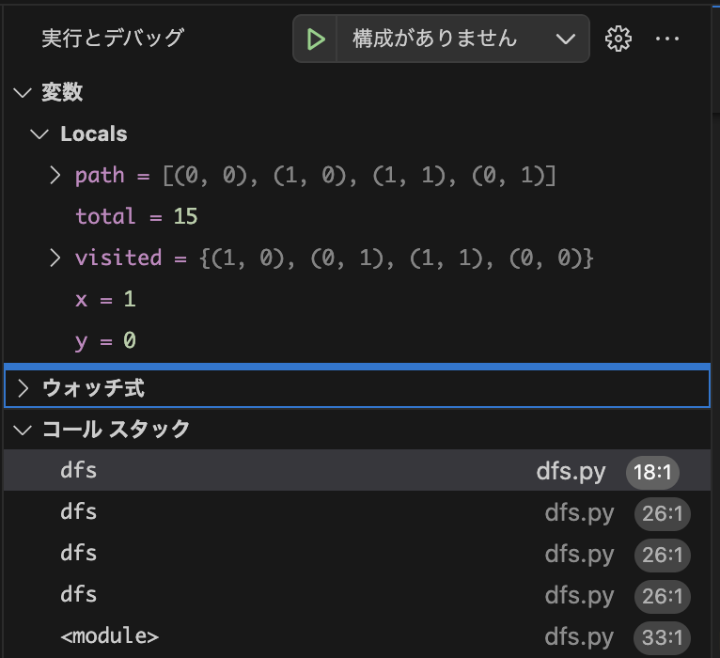Select the last dfs frame above <module>
This screenshot has height=658, width=720.
79,594
